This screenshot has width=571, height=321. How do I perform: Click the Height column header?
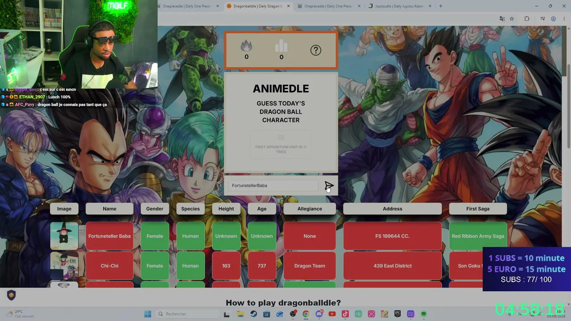(226, 209)
